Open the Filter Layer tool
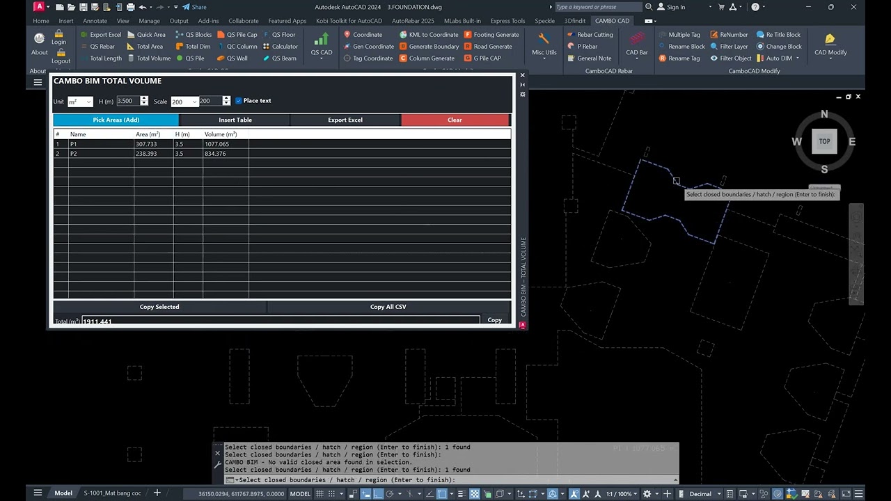Image resolution: width=891 pixels, height=501 pixels. (x=729, y=47)
